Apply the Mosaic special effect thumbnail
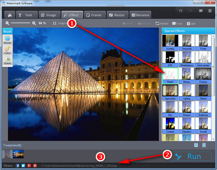Viewport: 217px width, 170px height. coord(187,76)
